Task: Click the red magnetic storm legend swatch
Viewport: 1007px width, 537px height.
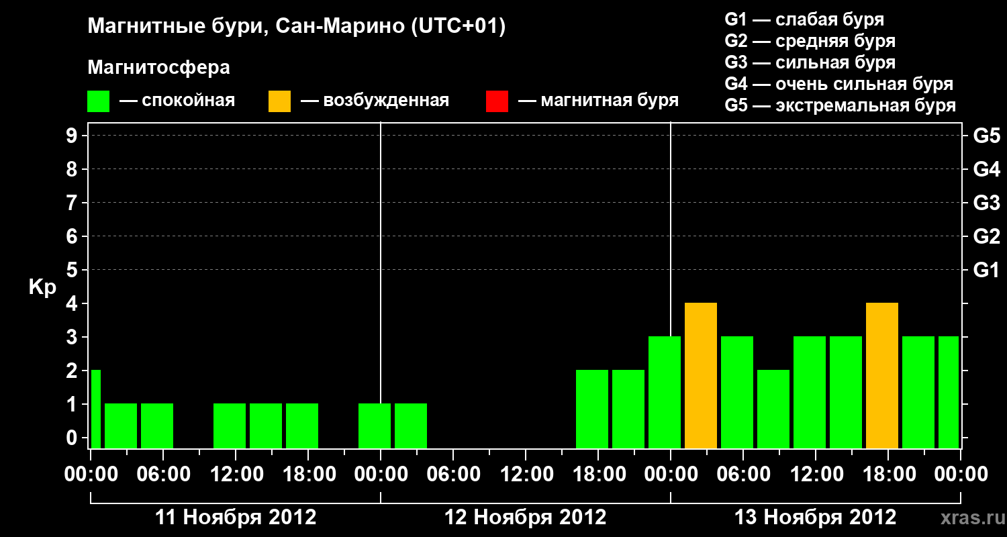Action: point(497,101)
